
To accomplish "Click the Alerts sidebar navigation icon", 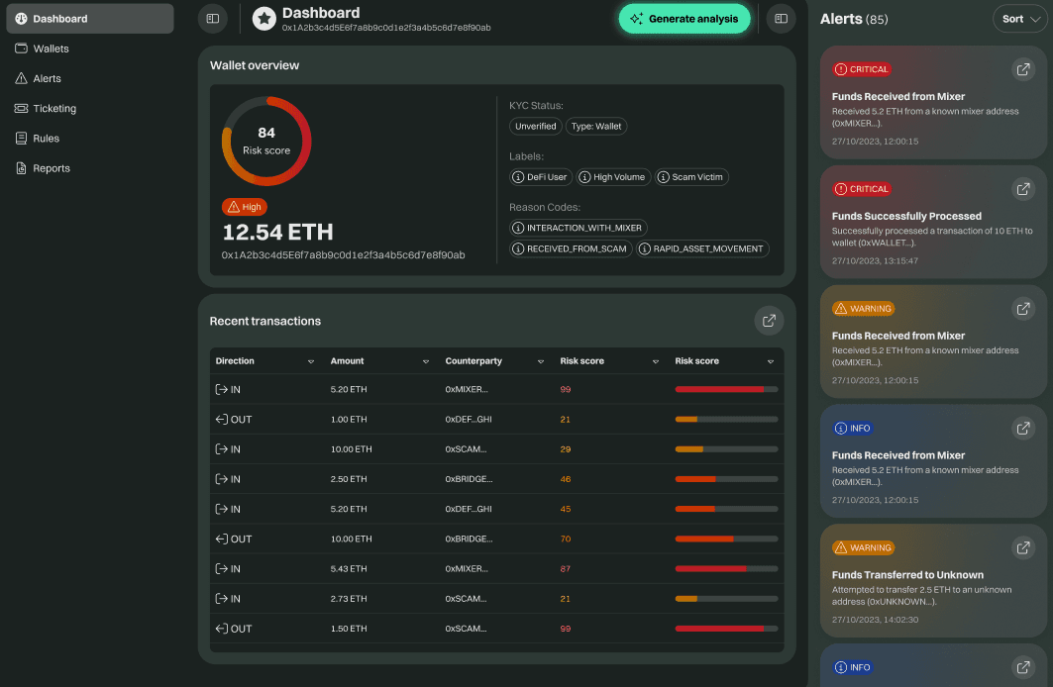I will coord(22,78).
